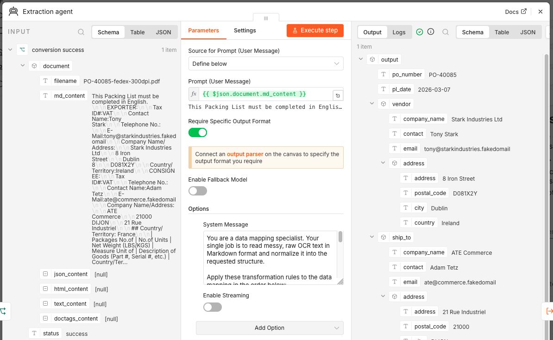Open the output info icon
Screen dimensions: 553x340
tap(431, 32)
